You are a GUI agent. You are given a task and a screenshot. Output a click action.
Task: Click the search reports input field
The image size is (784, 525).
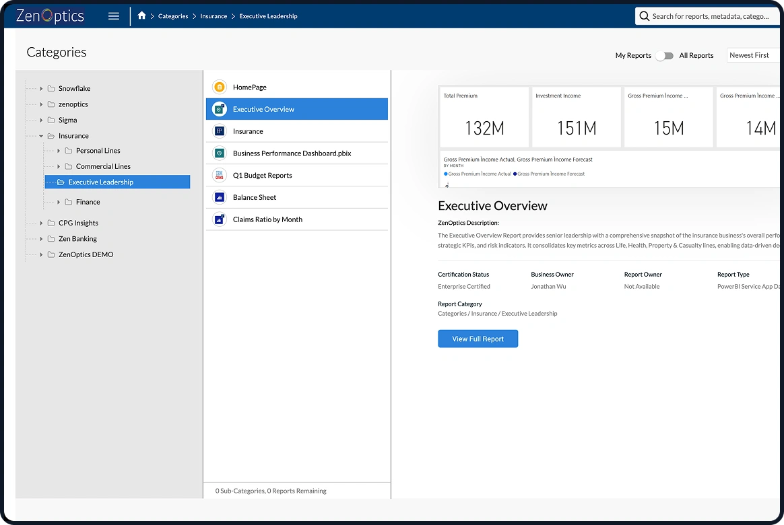coord(710,16)
